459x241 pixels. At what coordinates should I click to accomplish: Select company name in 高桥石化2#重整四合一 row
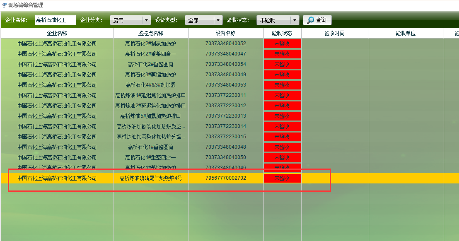tap(57, 54)
